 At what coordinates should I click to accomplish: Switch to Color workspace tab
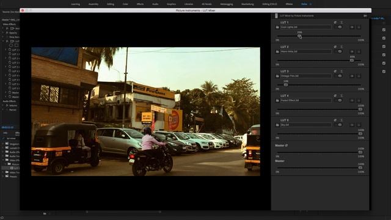pyautogui.click(x=125, y=4)
